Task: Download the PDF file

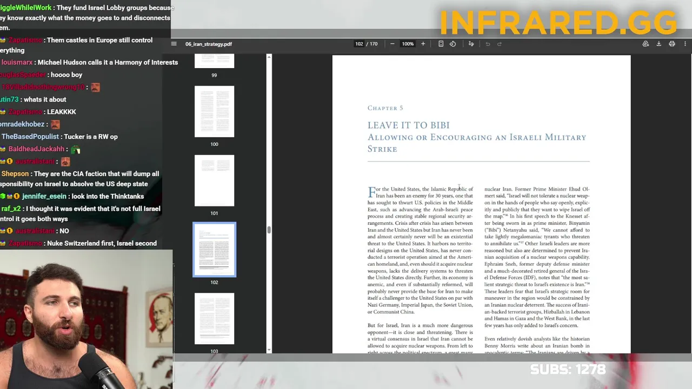Action: 658,44
